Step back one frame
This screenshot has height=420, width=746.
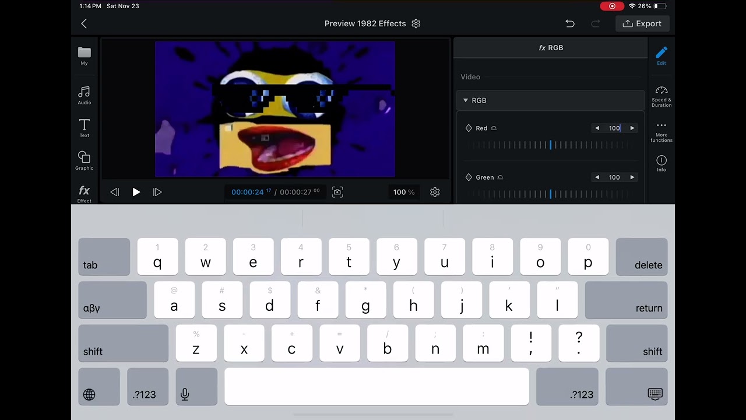[x=115, y=192]
